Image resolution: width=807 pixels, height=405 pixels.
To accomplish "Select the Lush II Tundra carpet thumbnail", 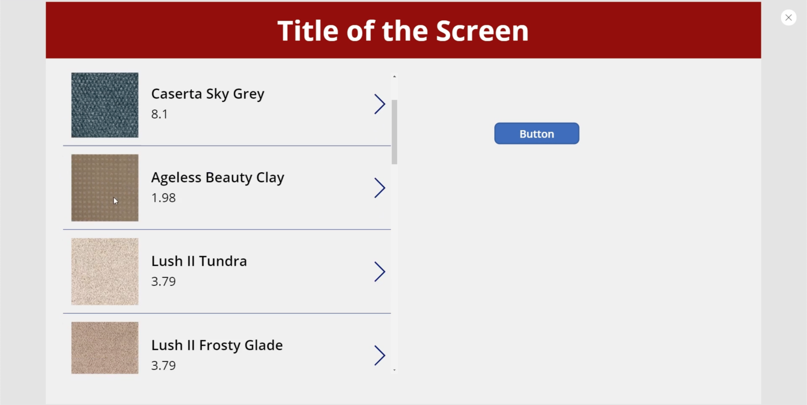I will coord(105,272).
